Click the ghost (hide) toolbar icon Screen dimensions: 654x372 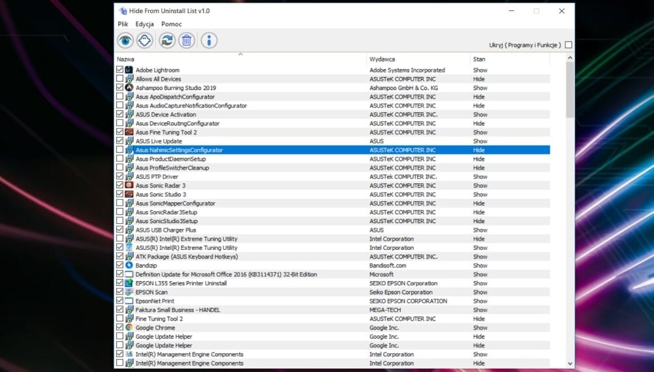pos(145,40)
